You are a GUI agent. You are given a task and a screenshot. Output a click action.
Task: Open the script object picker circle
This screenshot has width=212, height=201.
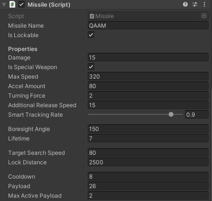[204, 16]
